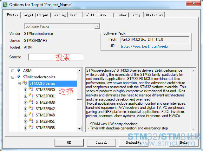Expand the STM32F042 subfamily
The width and height of the screenshot is (203, 151).
25,109
